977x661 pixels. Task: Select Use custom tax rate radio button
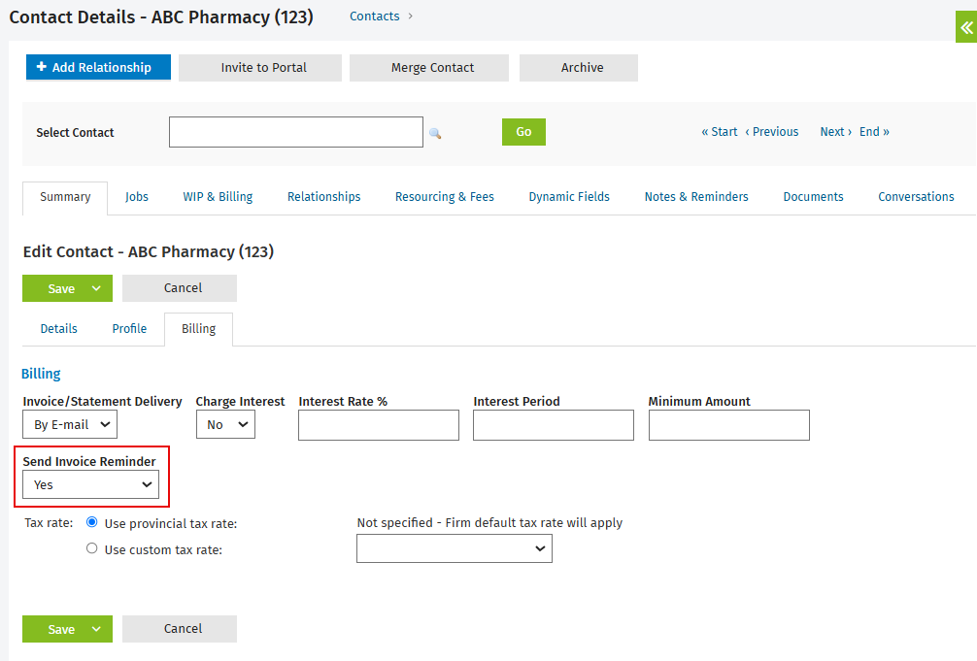(x=91, y=548)
